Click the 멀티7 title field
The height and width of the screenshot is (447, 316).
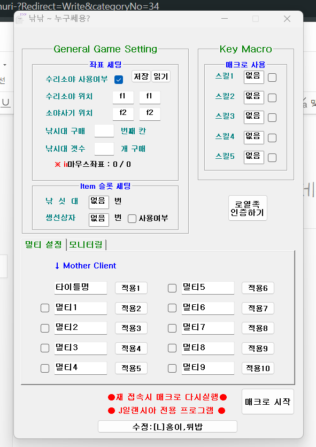[x=208, y=328]
